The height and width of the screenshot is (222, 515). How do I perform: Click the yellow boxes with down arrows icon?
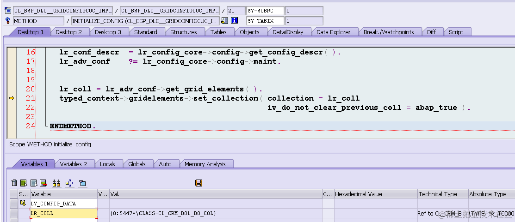56,183
